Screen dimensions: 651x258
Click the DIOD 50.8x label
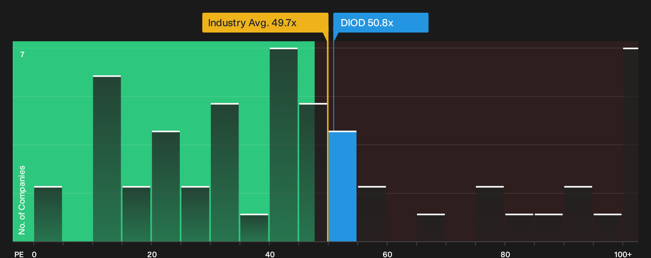coord(381,23)
